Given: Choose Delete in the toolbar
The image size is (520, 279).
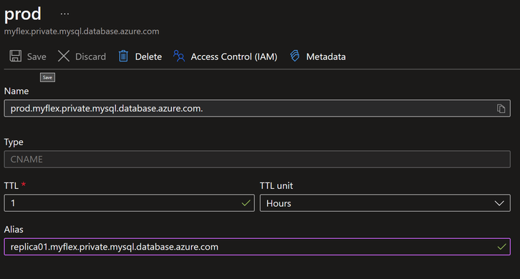Looking at the screenshot, I should pyautogui.click(x=148, y=57).
